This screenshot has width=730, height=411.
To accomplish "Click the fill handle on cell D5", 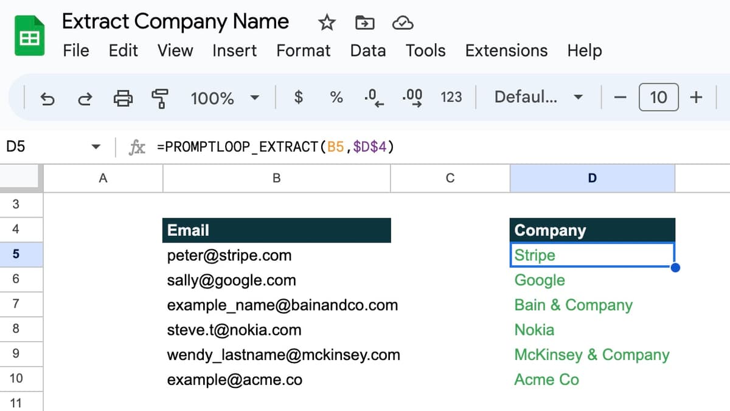I will pos(675,268).
